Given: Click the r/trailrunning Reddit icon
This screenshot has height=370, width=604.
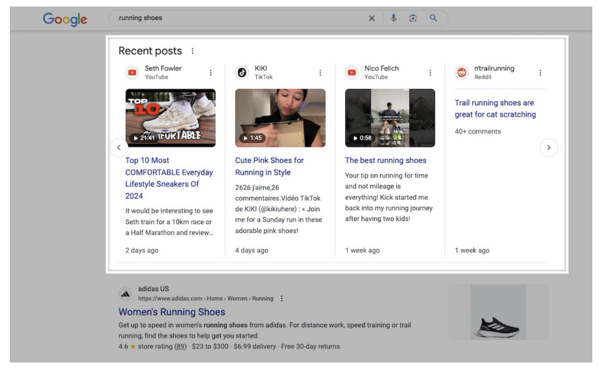Looking at the screenshot, I should pos(462,73).
